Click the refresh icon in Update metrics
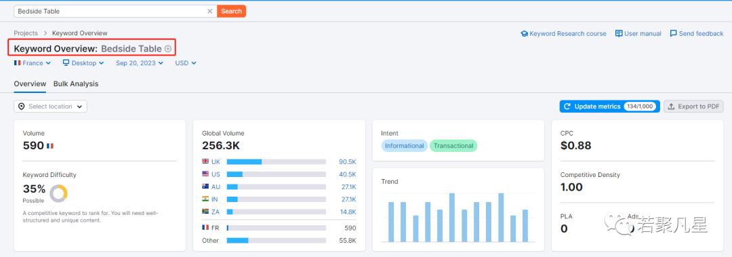The width and height of the screenshot is (732, 257). 568,106
